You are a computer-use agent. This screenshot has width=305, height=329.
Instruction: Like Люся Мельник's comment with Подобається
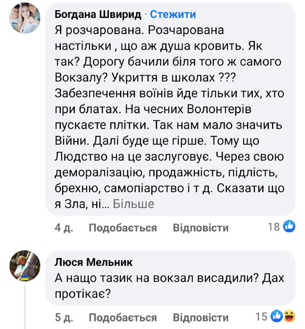tap(122, 317)
